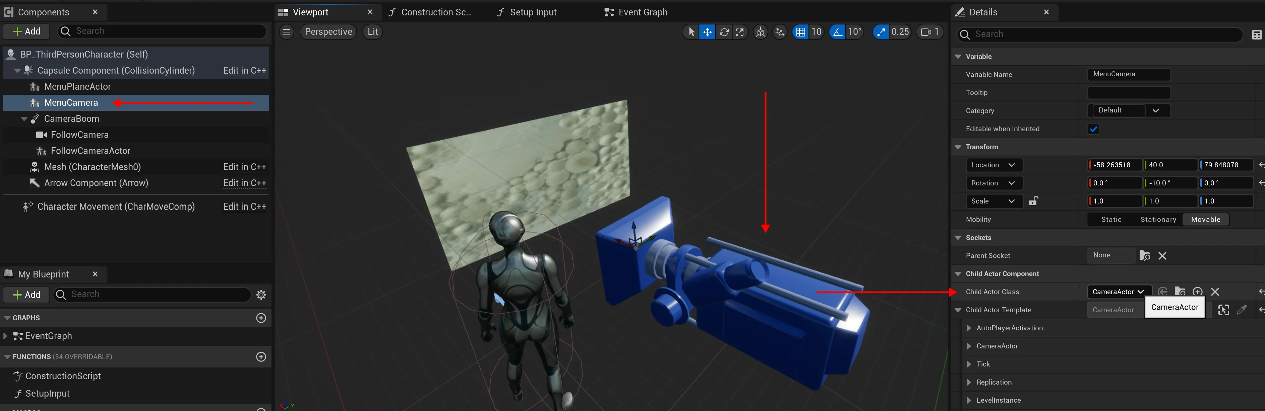Toggle grid snapping in the viewport toolbar
This screenshot has height=411, width=1265.
800,32
